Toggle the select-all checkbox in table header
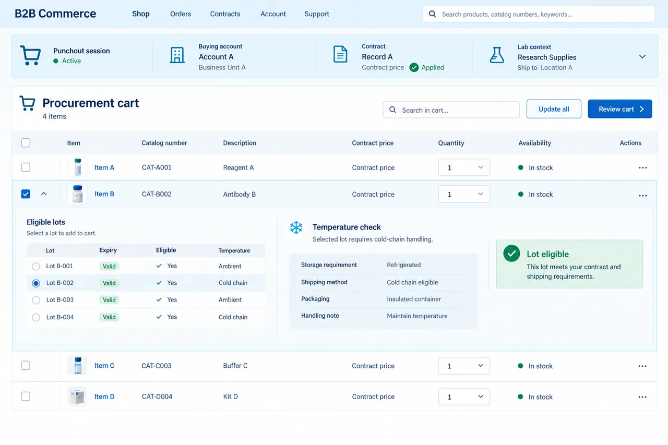The image size is (668, 445). pos(26,143)
